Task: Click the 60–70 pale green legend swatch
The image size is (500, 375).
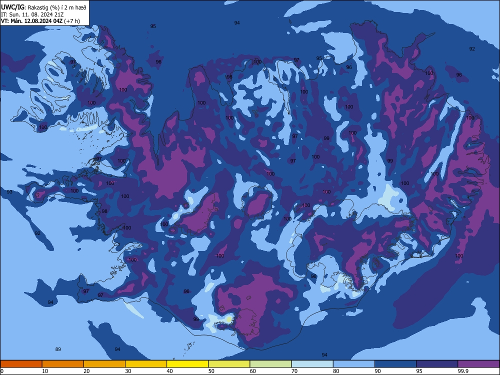Action: [270, 364]
